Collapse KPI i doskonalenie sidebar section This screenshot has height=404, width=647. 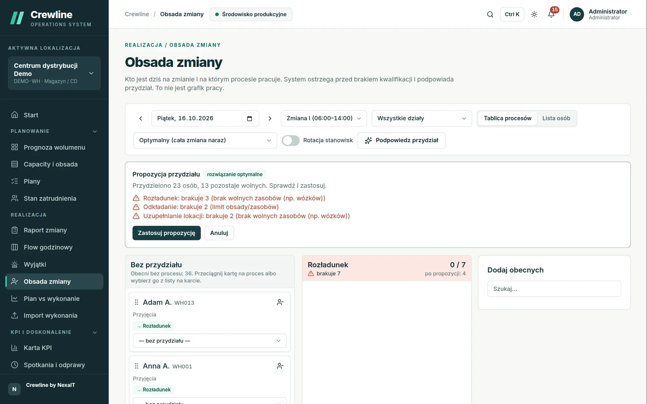pyautogui.click(x=54, y=332)
